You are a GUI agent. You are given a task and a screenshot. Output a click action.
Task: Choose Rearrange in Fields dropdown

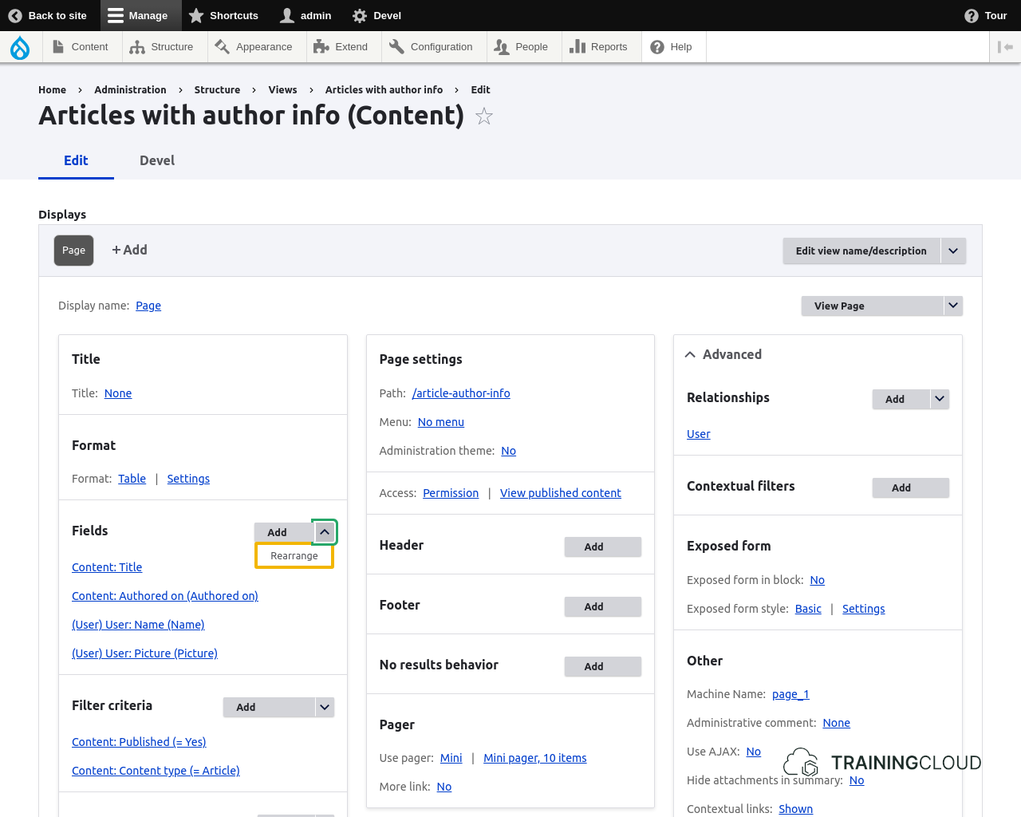[x=294, y=556]
